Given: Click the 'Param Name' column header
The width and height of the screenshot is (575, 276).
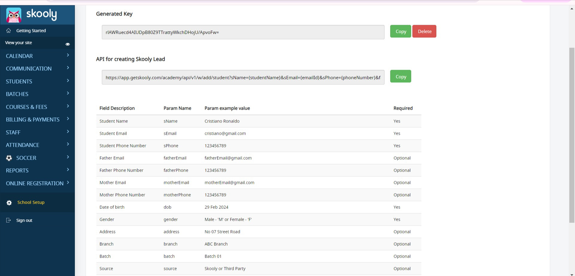Looking at the screenshot, I should pyautogui.click(x=177, y=108).
